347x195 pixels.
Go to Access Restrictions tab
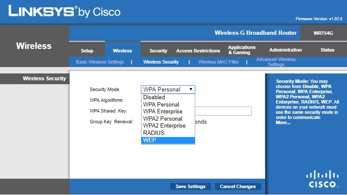(x=198, y=51)
